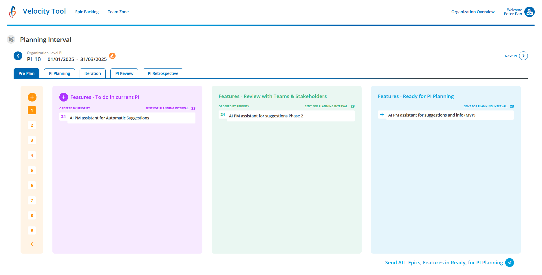This screenshot has width=542, height=275.
Task: Click the 01/01/2025 start date
Action: point(61,59)
